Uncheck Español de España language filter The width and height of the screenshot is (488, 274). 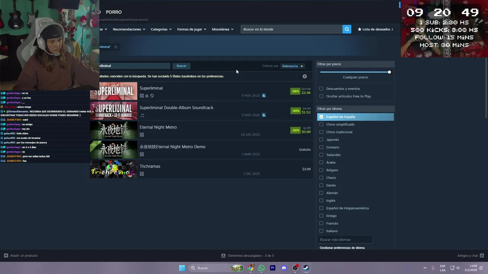(321, 117)
